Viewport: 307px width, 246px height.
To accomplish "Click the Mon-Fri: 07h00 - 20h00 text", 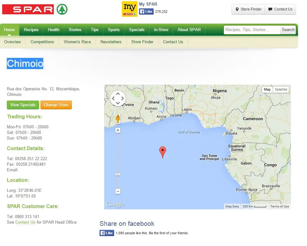I will (x=28, y=127).
